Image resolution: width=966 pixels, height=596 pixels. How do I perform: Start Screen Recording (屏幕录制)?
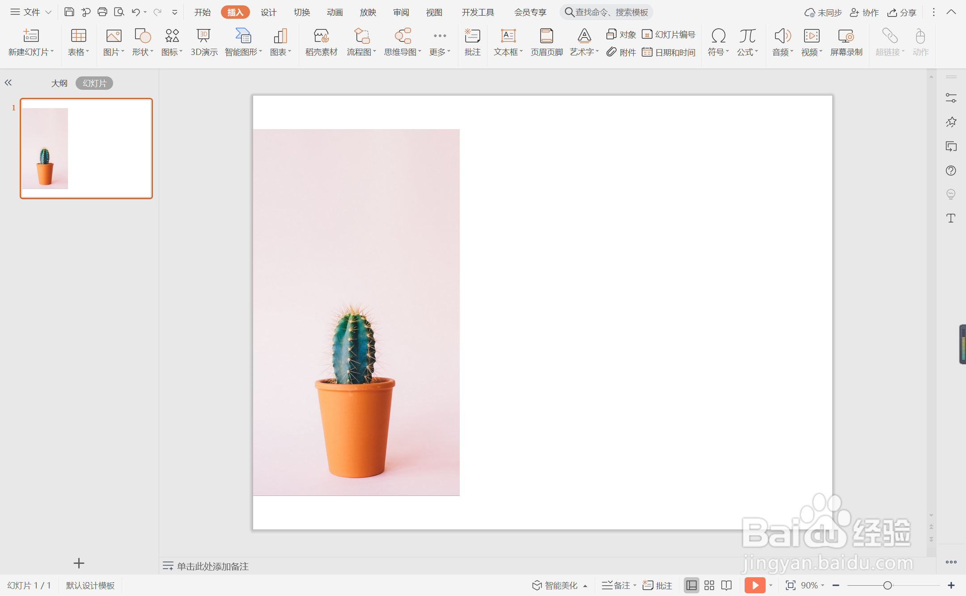[846, 42]
